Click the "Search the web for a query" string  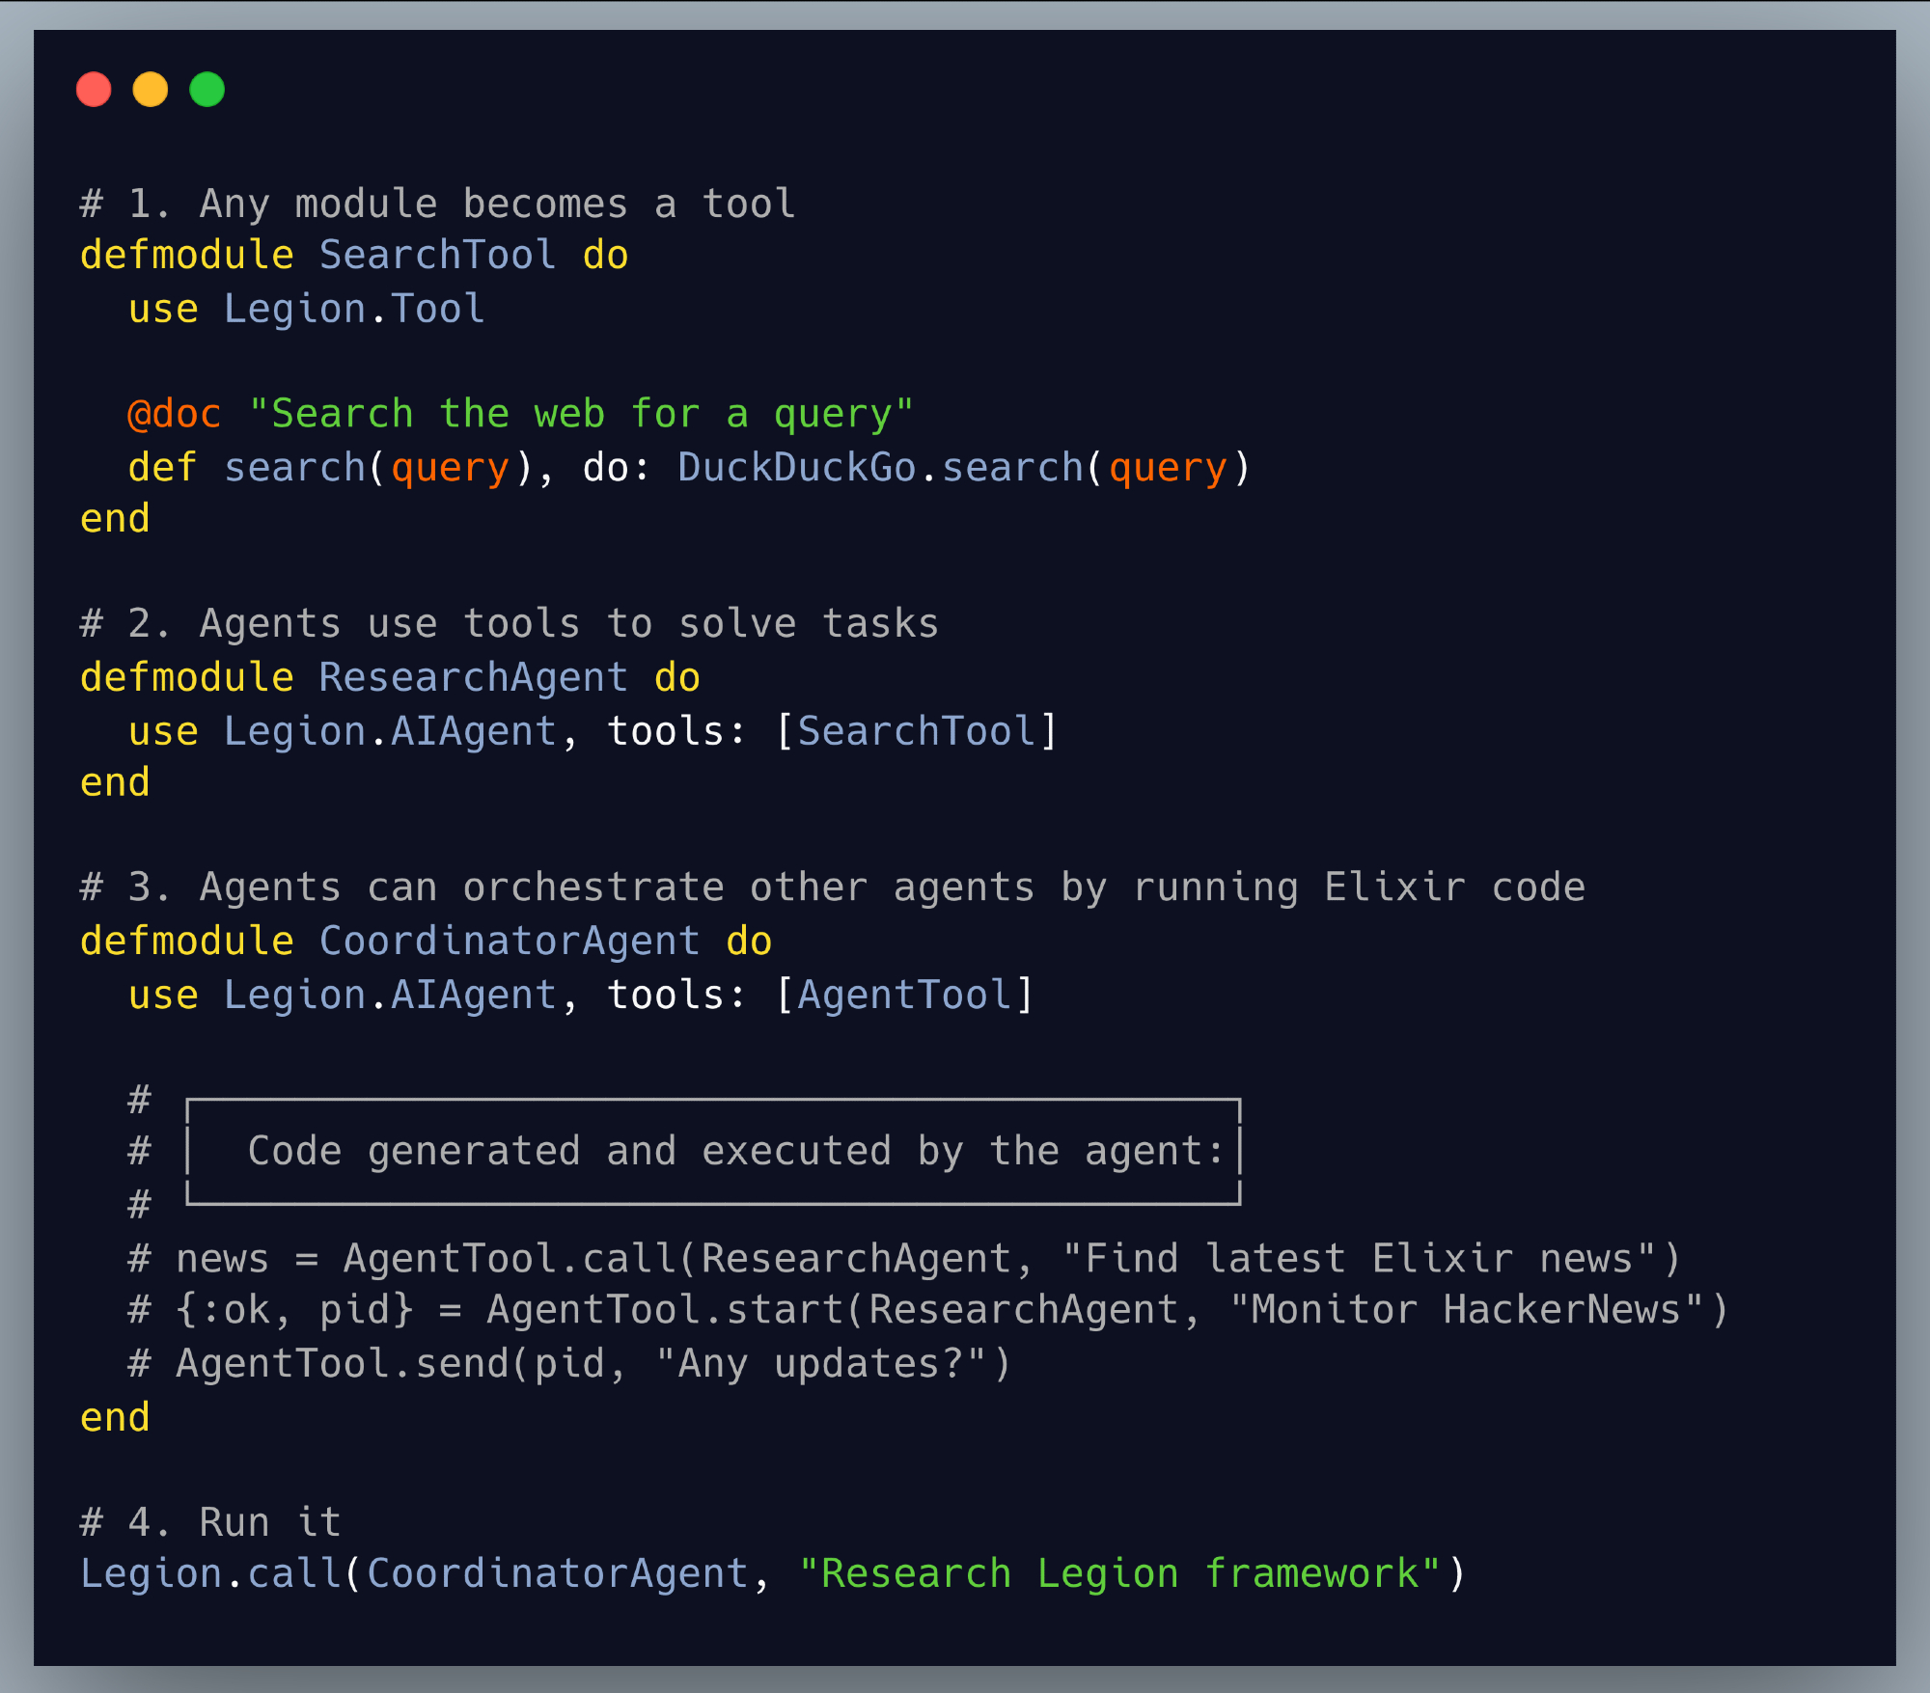581,414
